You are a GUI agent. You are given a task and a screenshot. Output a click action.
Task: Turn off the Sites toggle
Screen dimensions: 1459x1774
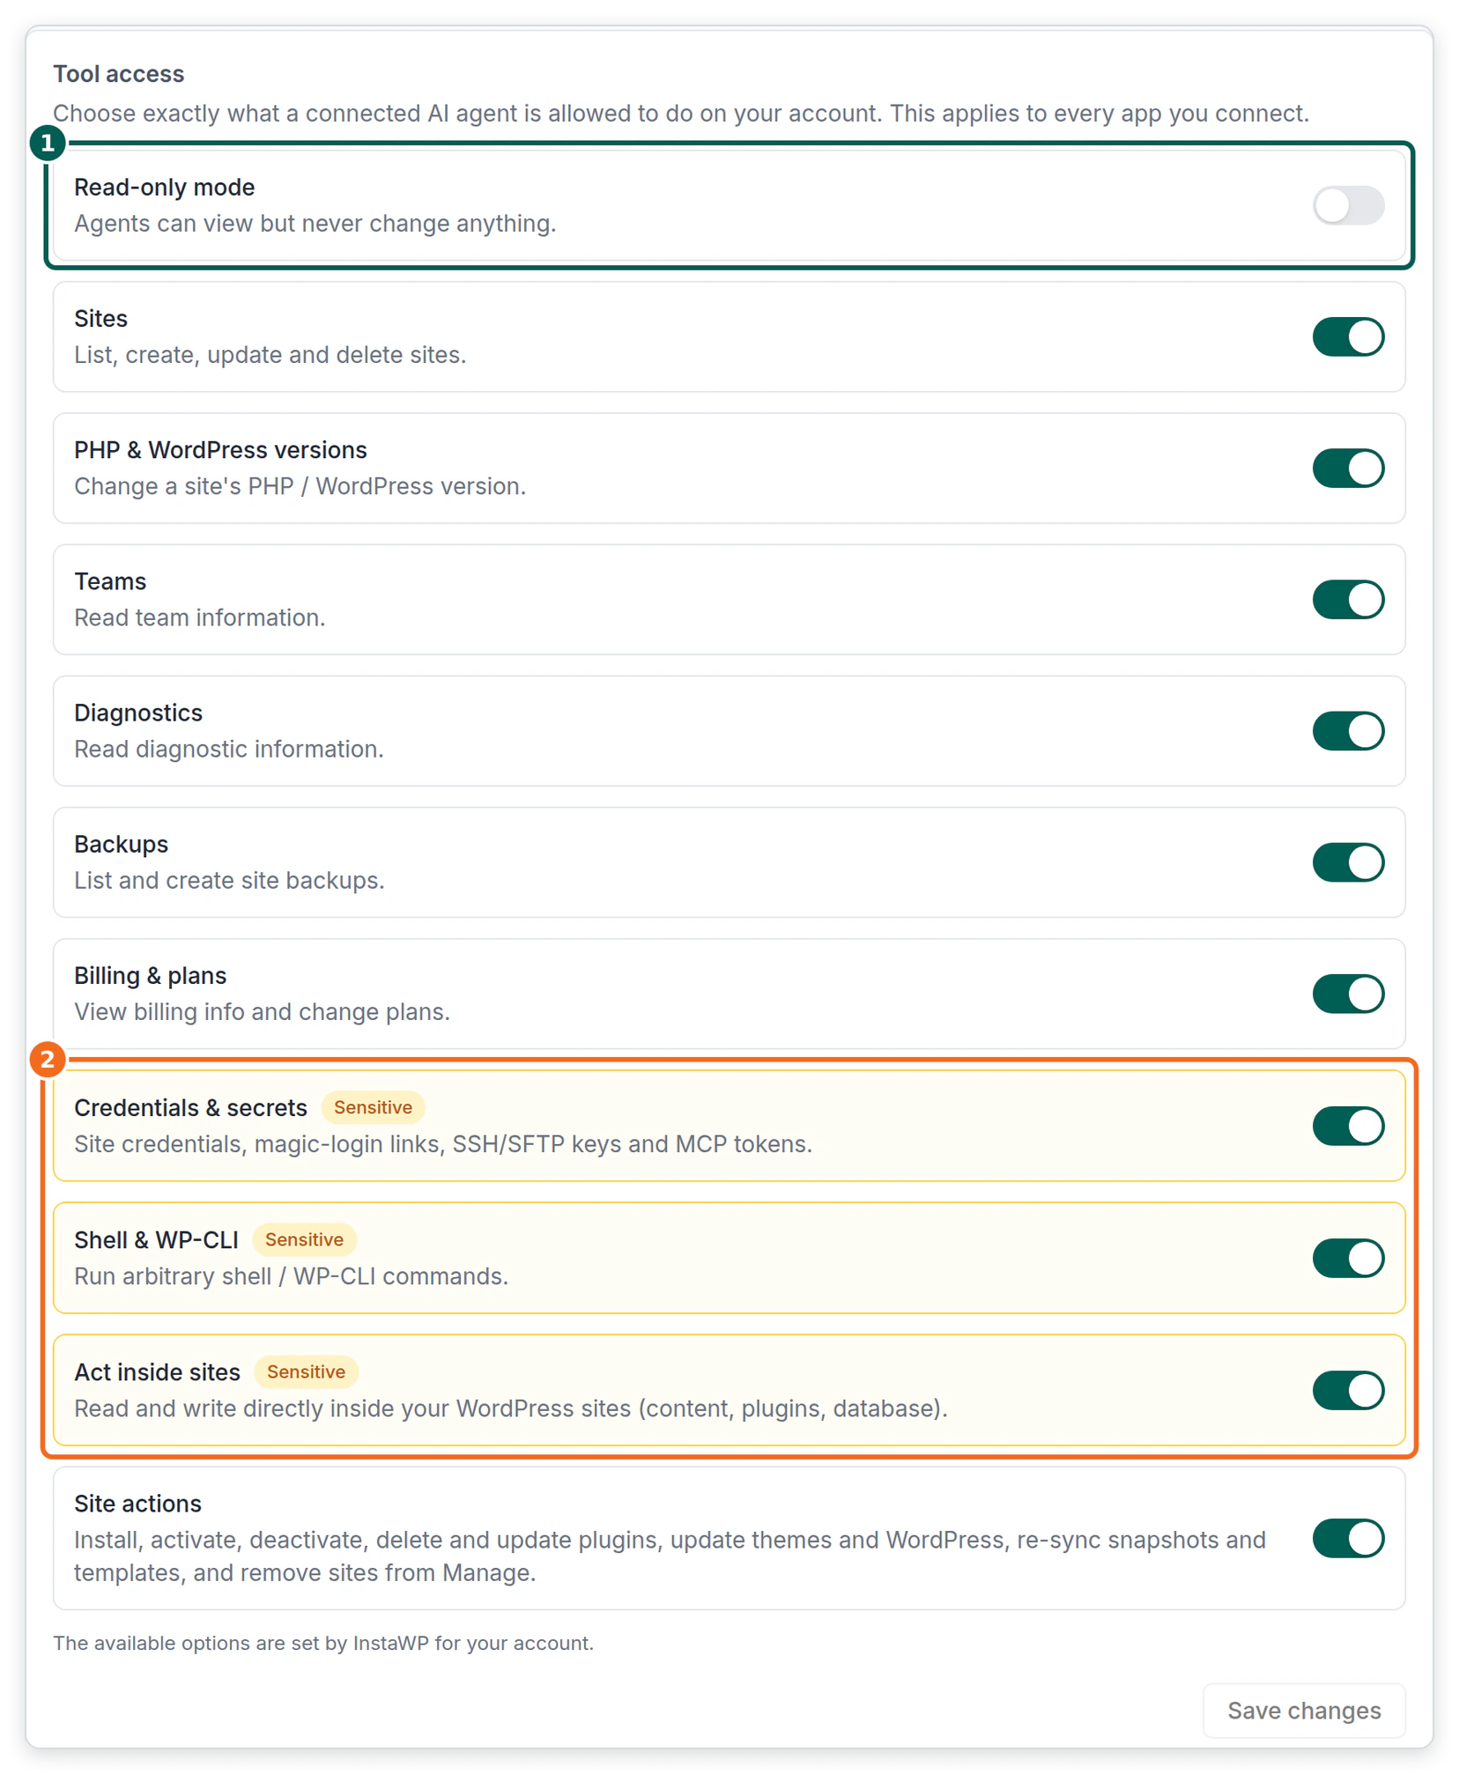coord(1348,336)
